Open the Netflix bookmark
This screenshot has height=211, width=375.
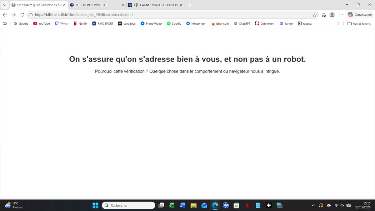(80, 23)
